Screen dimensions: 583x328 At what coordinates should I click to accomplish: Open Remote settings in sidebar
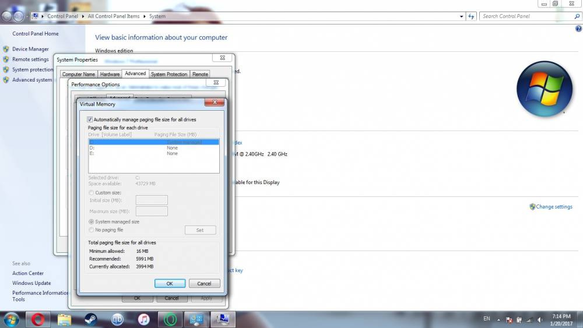[x=30, y=59]
